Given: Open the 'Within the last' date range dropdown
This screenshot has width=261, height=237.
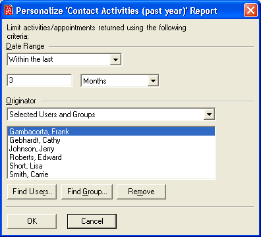Looking at the screenshot, I should 115,59.
